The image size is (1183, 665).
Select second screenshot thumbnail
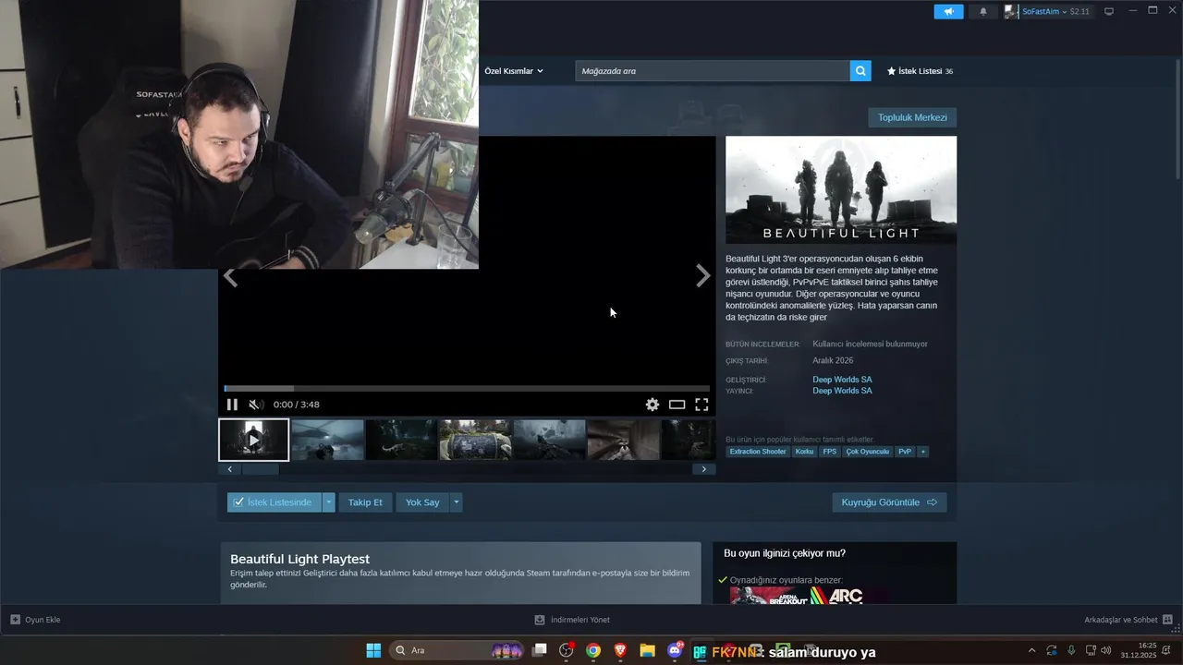tap(327, 440)
